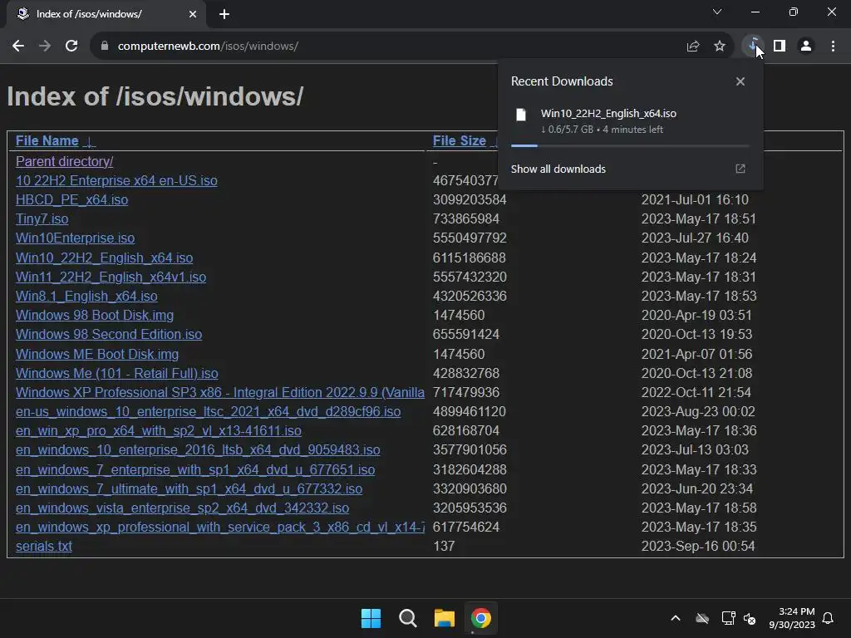Click Win10_22H2_English_x64.iso link in file list
The height and width of the screenshot is (638, 851).
point(104,258)
